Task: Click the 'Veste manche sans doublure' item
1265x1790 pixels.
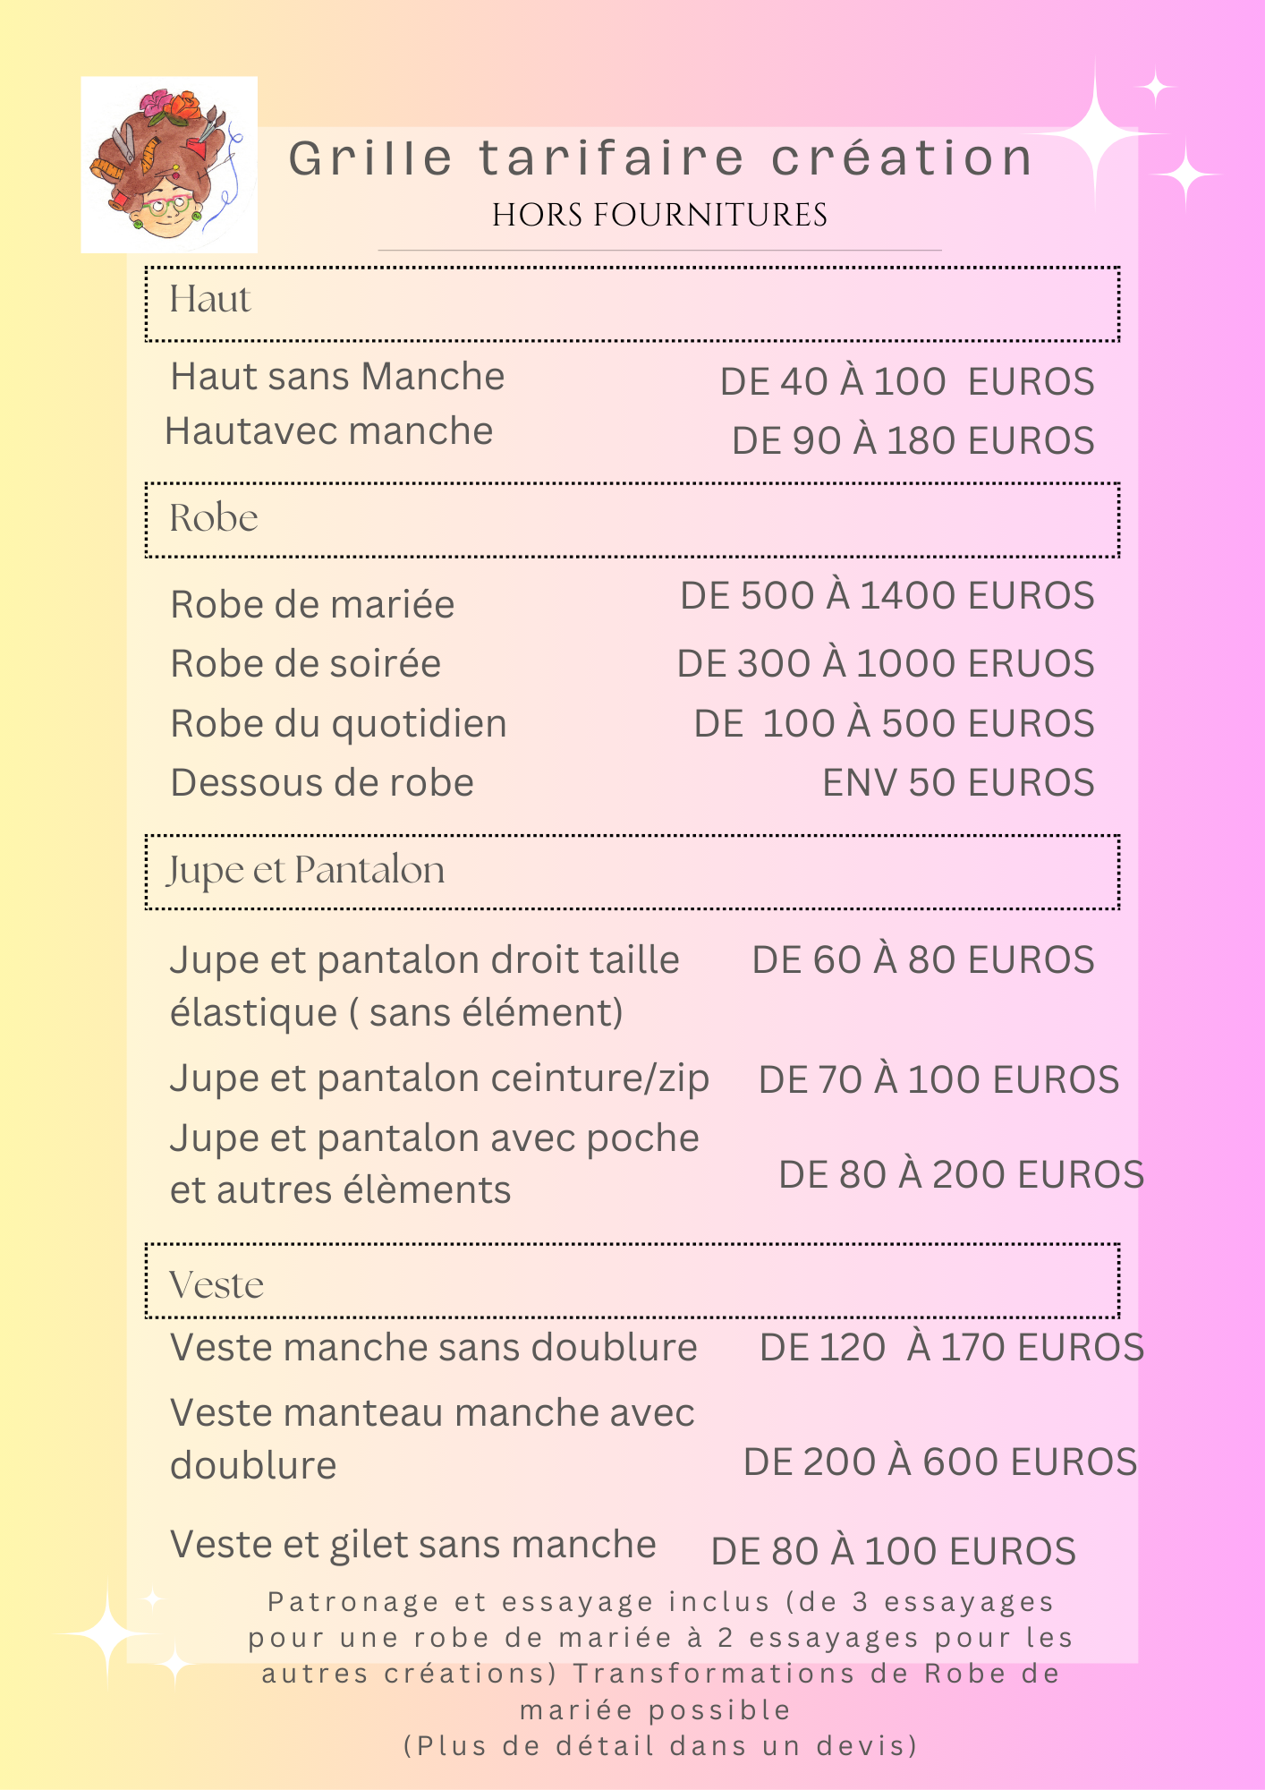Action: click(x=433, y=1348)
